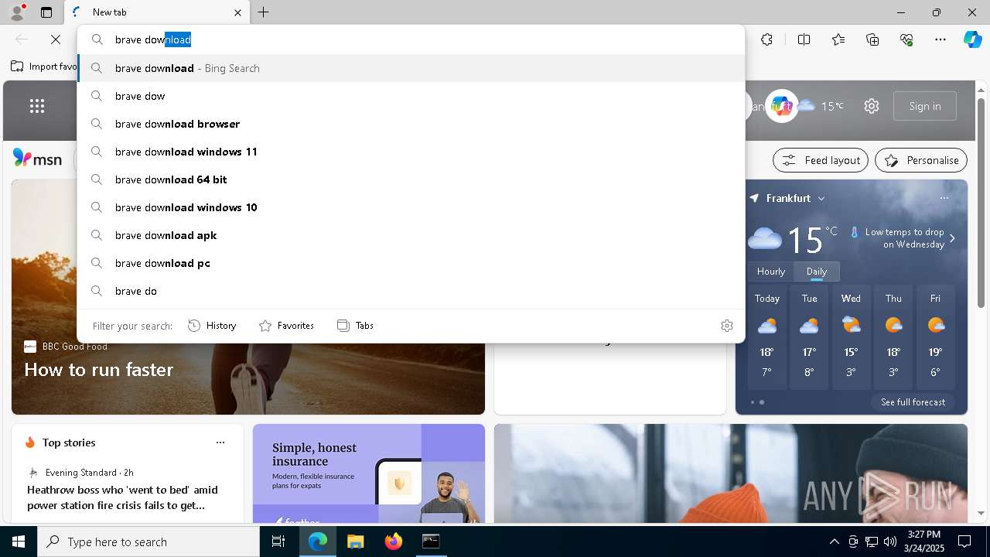Open Task View on taskbar
This screenshot has height=557, width=990.
coord(278,542)
